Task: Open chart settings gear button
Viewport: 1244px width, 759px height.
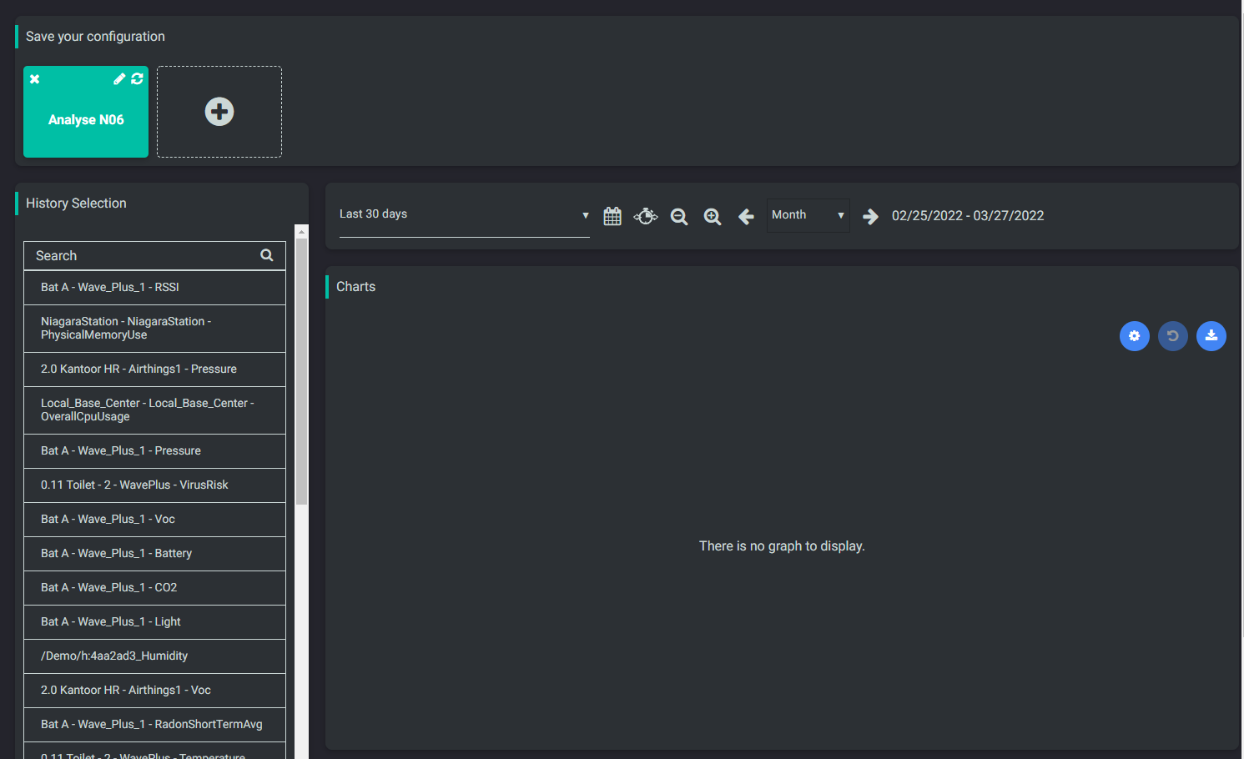Action: click(1134, 336)
